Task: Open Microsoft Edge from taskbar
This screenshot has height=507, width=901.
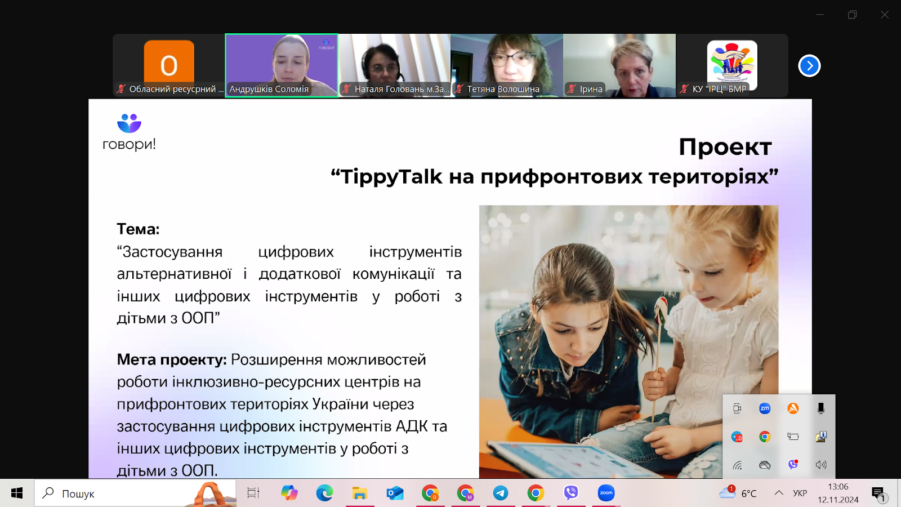Action: tap(324, 493)
